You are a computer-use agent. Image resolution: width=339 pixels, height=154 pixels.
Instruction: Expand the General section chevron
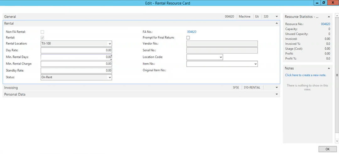pyautogui.click(x=277, y=16)
